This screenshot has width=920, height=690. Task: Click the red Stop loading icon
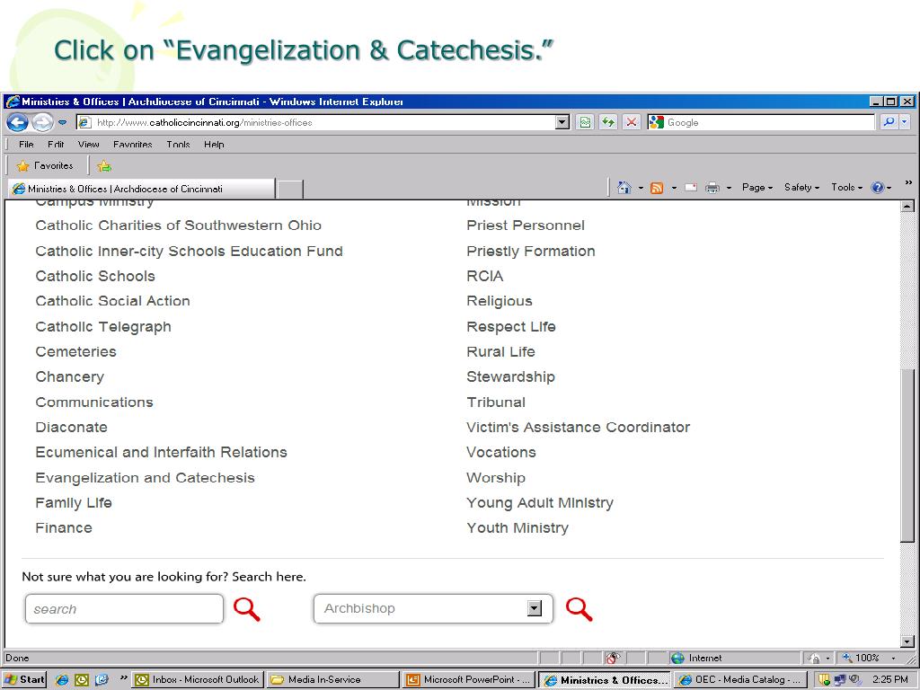pos(632,122)
